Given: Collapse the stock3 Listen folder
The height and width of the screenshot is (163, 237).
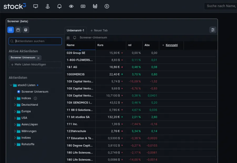Looking at the screenshot, I should (x=11, y=85).
